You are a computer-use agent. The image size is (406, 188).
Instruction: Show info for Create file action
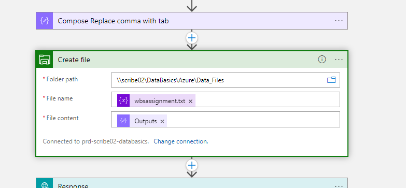tap(322, 60)
